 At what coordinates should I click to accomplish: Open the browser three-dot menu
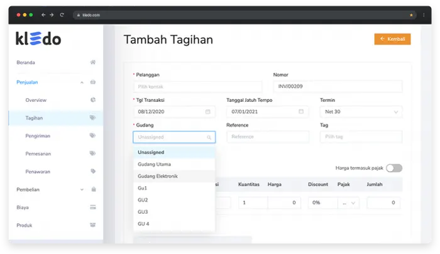[424, 15]
